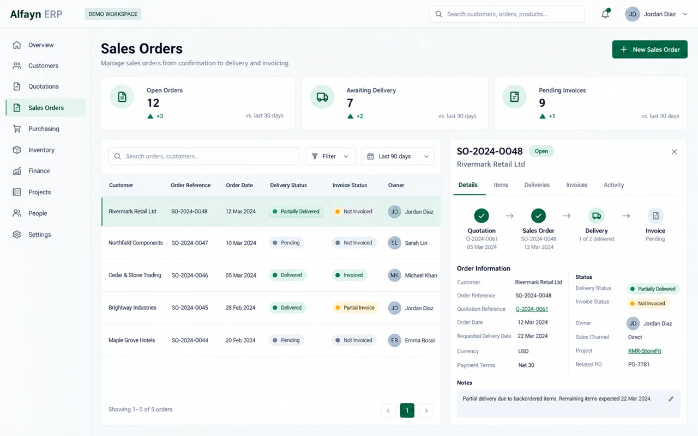
Task: Open the Filter dropdown
Action: point(330,156)
